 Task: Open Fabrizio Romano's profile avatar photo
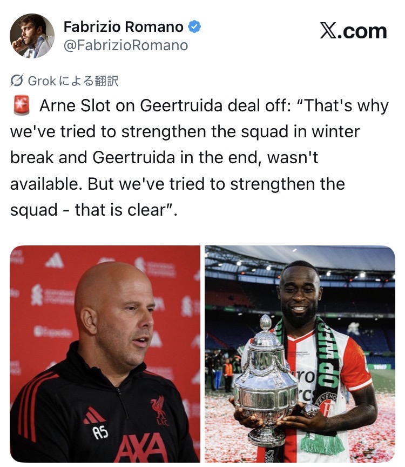click(32, 36)
